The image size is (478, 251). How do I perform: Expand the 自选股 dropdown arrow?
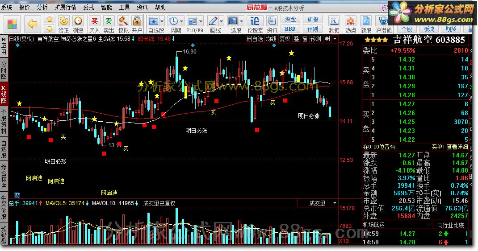[x=162, y=21]
